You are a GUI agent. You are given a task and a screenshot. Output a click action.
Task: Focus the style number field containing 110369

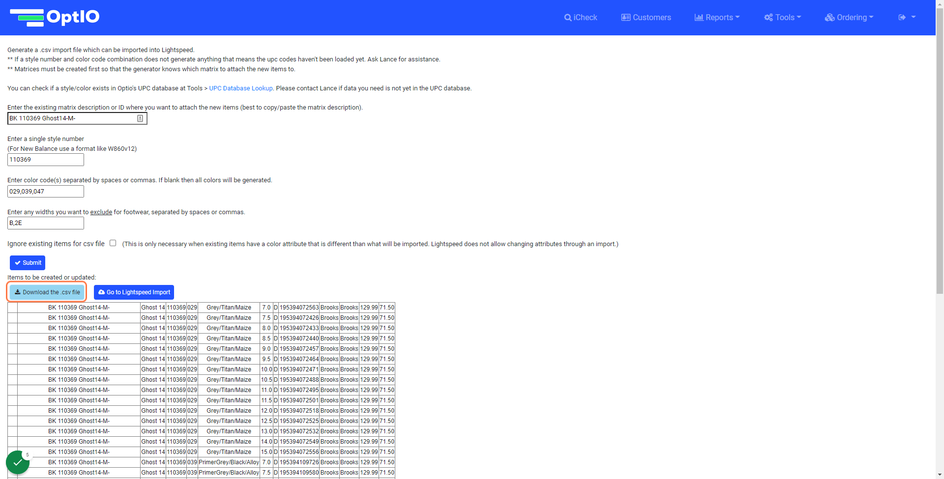(x=46, y=160)
